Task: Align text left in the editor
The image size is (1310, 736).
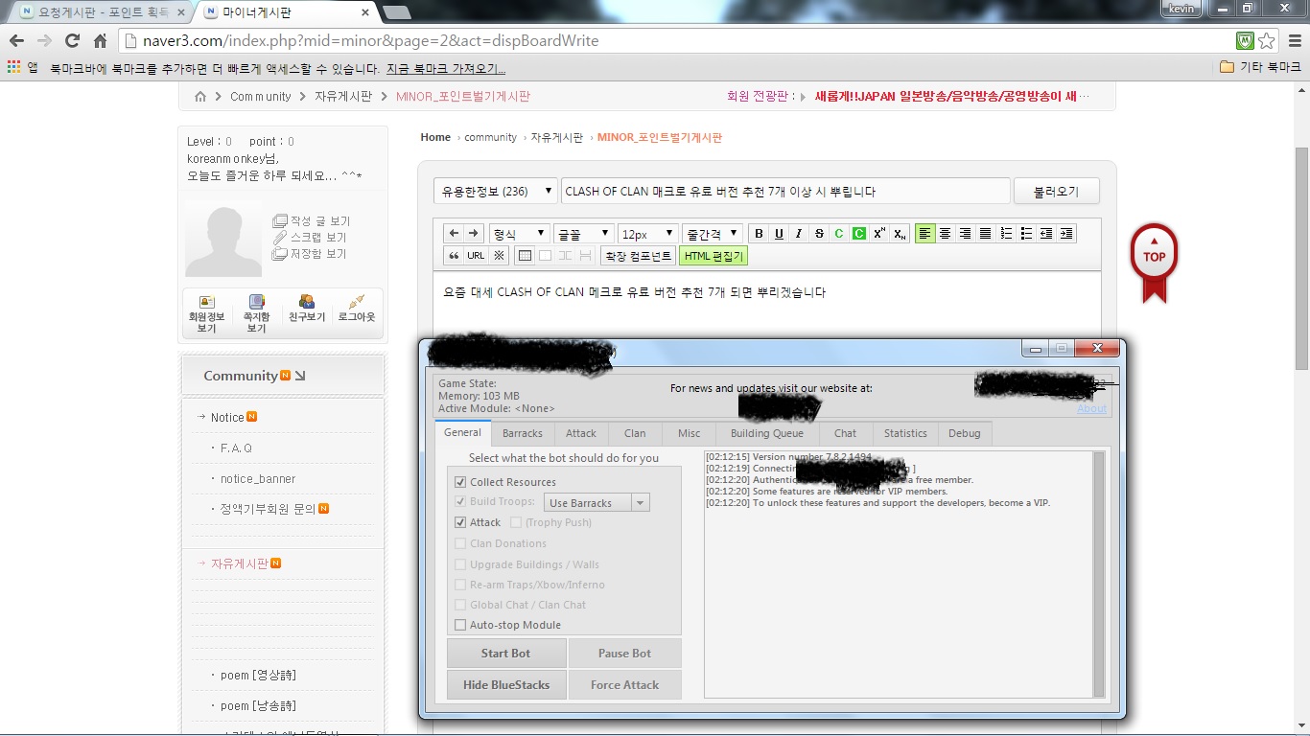Action: coord(925,234)
